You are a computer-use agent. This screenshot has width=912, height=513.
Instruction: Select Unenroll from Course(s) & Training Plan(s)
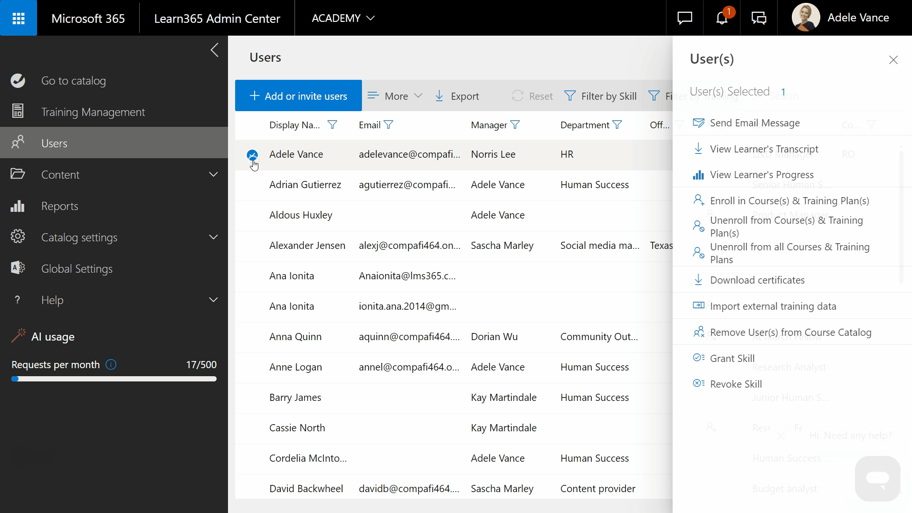(786, 227)
